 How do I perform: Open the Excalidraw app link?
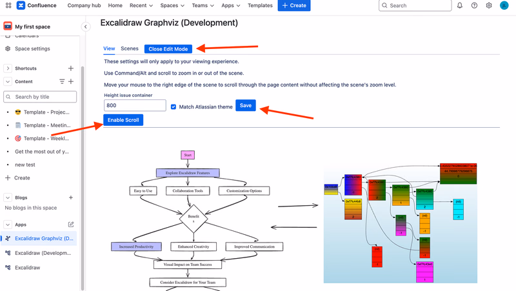coord(27,267)
